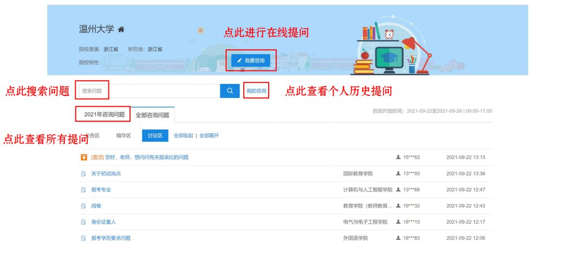The height and width of the screenshot is (254, 585).
Task: Click the 国际教育学院 department text
Action: pos(358,174)
